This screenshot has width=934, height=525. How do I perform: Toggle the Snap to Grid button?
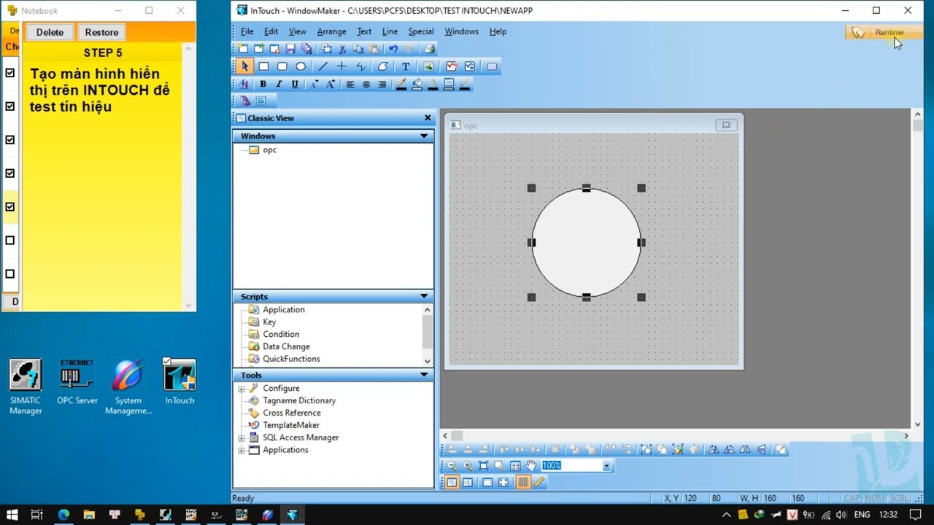point(523,482)
